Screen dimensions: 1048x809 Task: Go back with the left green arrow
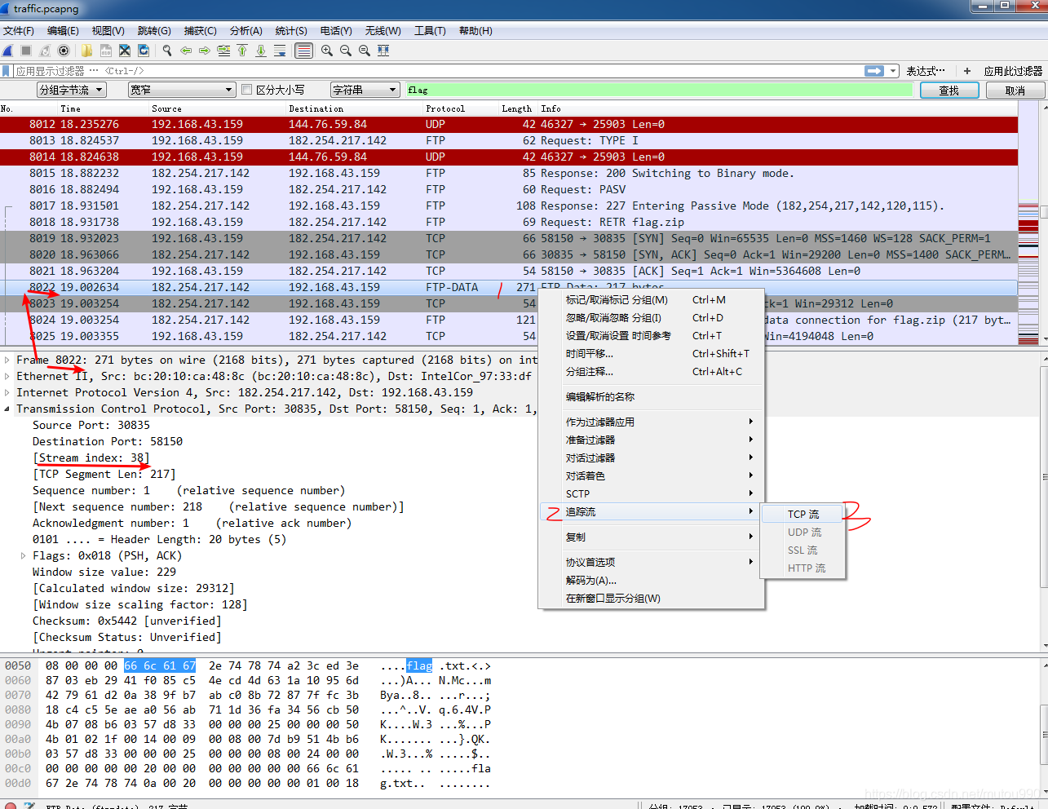[x=186, y=51]
